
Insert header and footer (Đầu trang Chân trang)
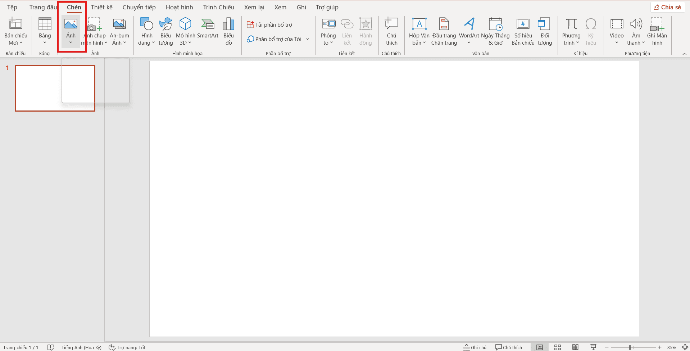[x=444, y=24]
